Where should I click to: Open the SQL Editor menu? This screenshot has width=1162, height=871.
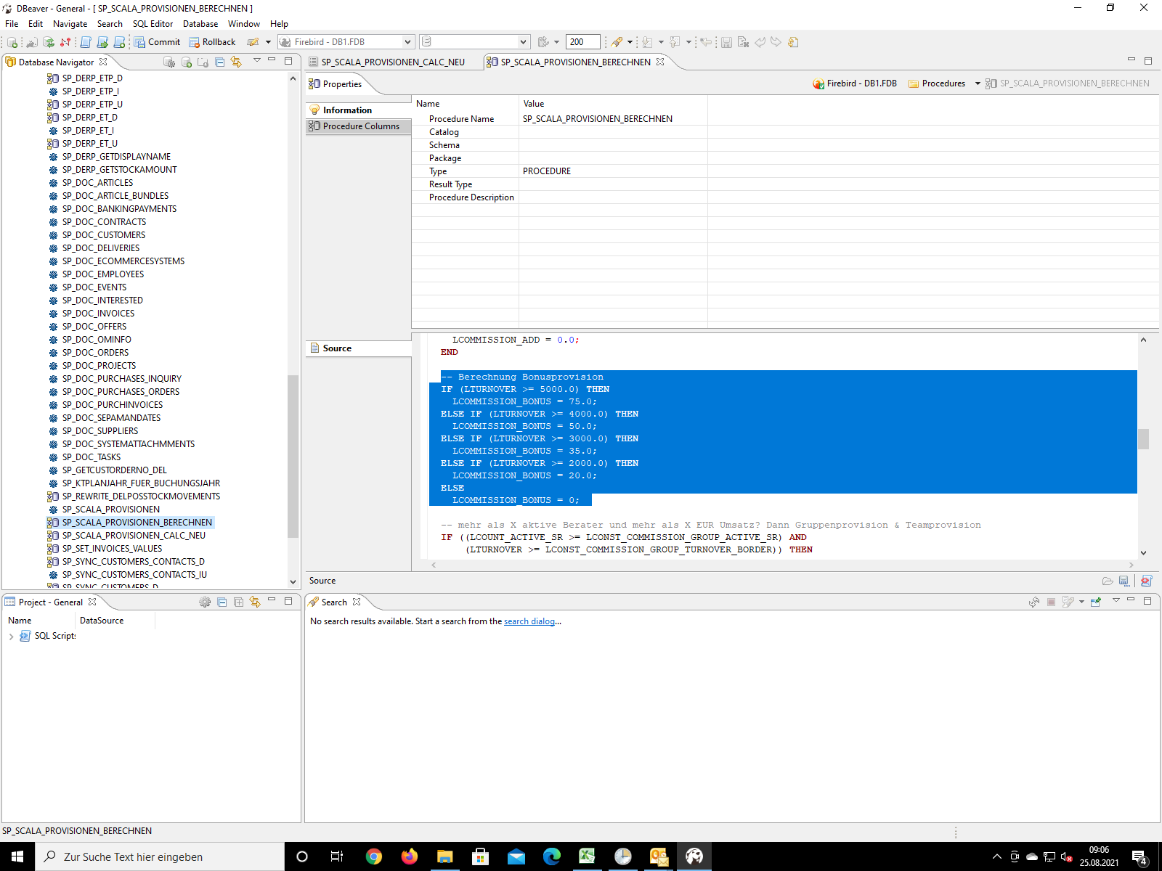click(153, 24)
